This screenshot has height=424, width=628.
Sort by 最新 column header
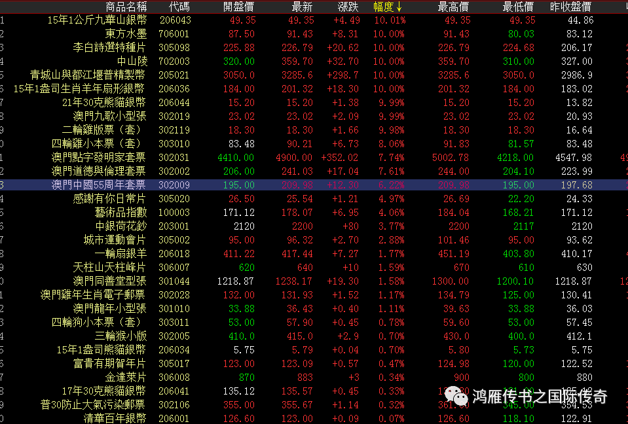point(302,7)
